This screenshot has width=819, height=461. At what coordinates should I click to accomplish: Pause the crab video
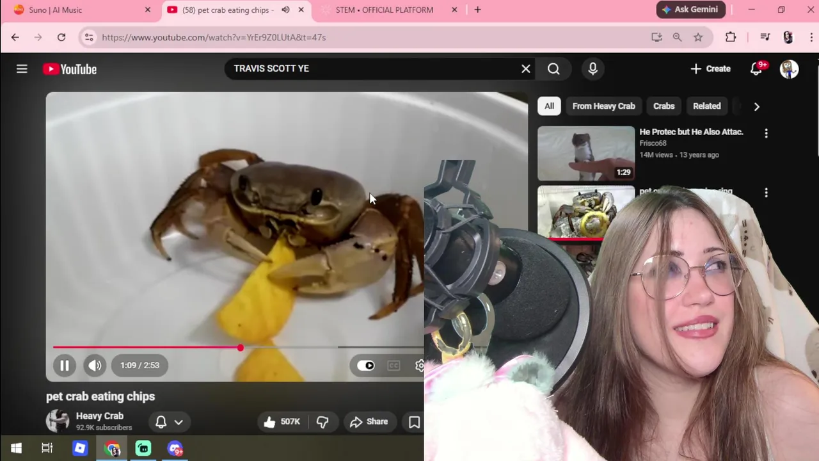coord(64,365)
